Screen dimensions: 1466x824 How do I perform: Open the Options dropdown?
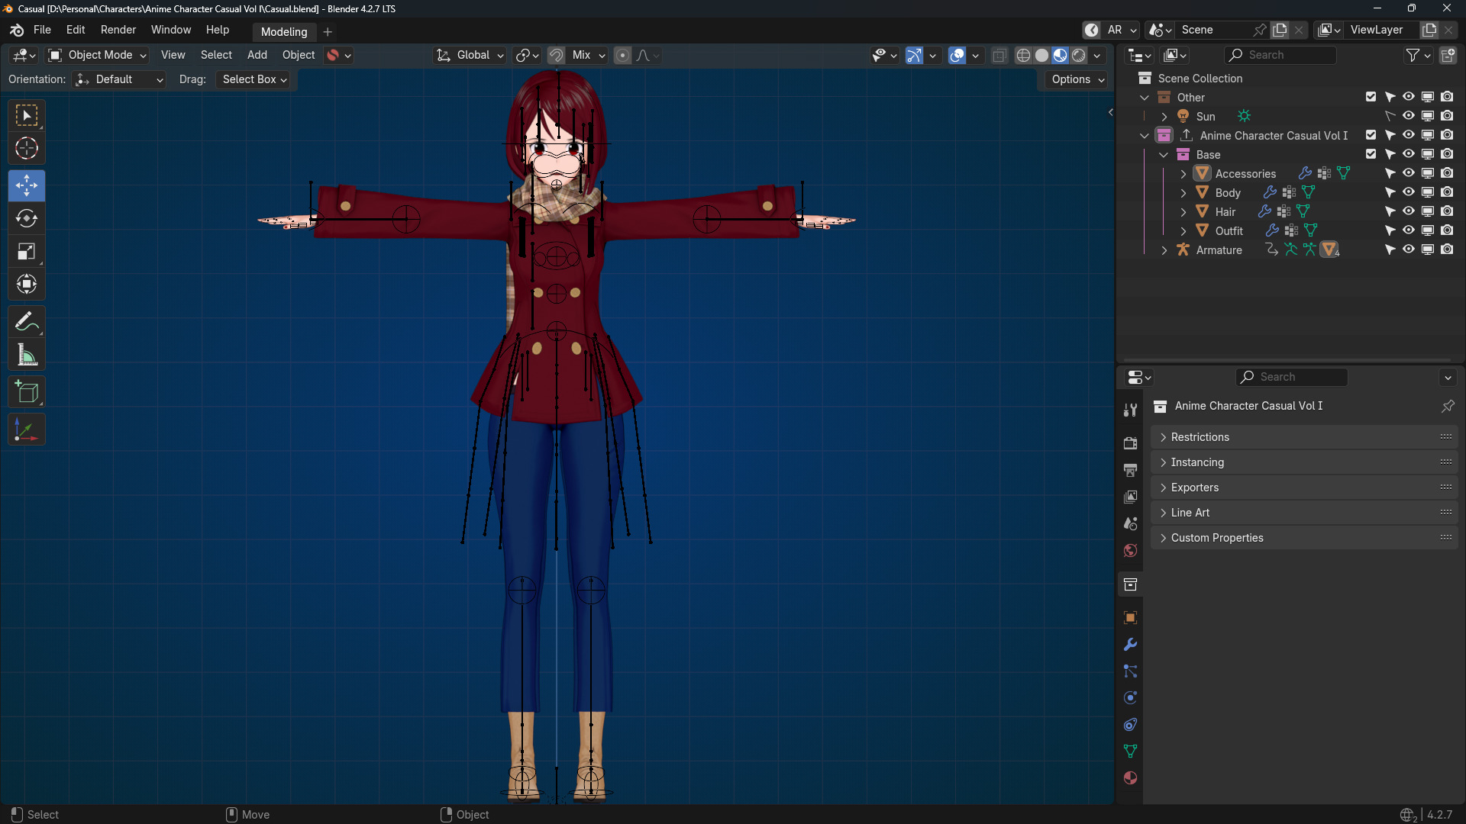tap(1077, 79)
